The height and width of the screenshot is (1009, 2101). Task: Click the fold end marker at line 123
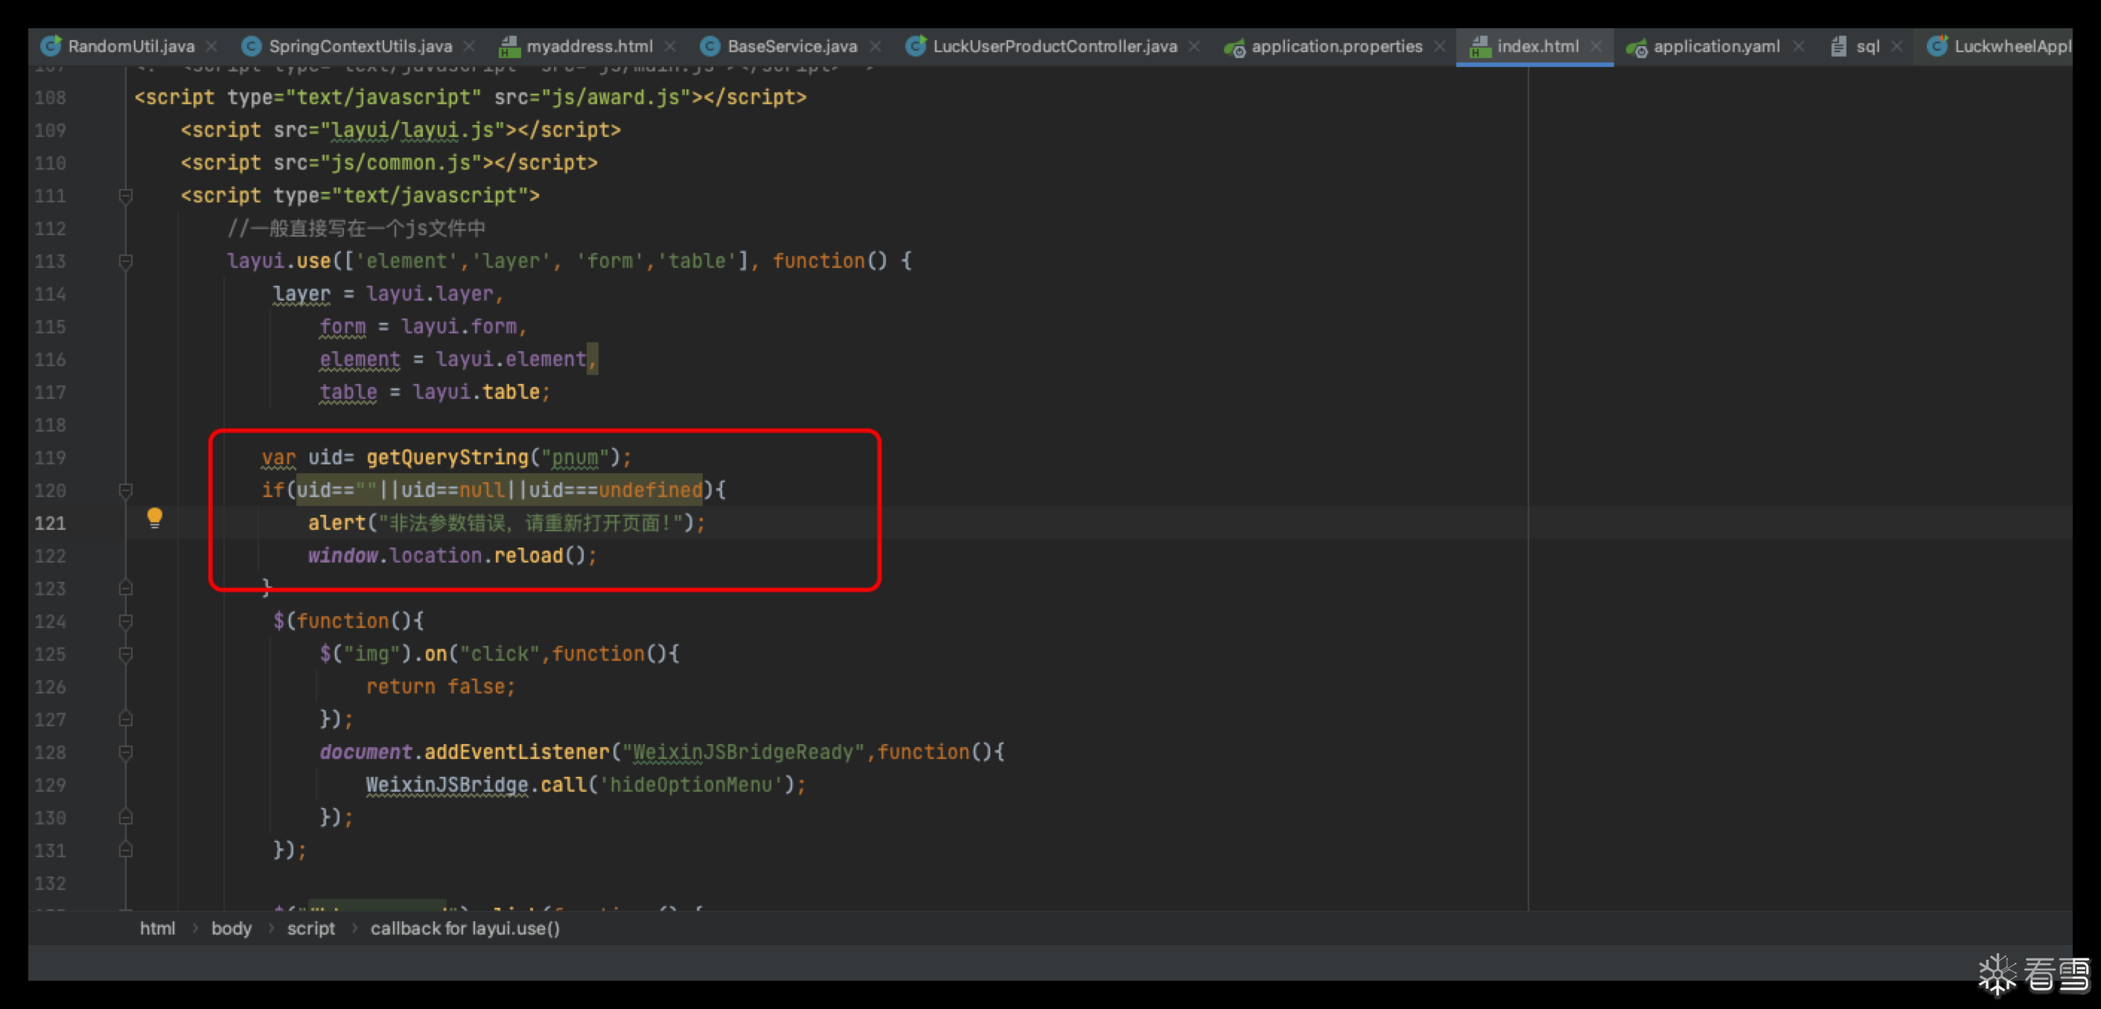click(x=126, y=588)
